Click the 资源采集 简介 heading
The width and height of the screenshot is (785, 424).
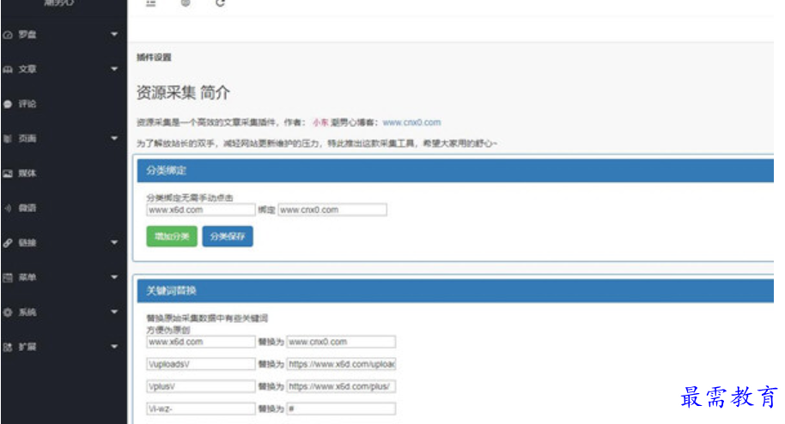(x=183, y=93)
